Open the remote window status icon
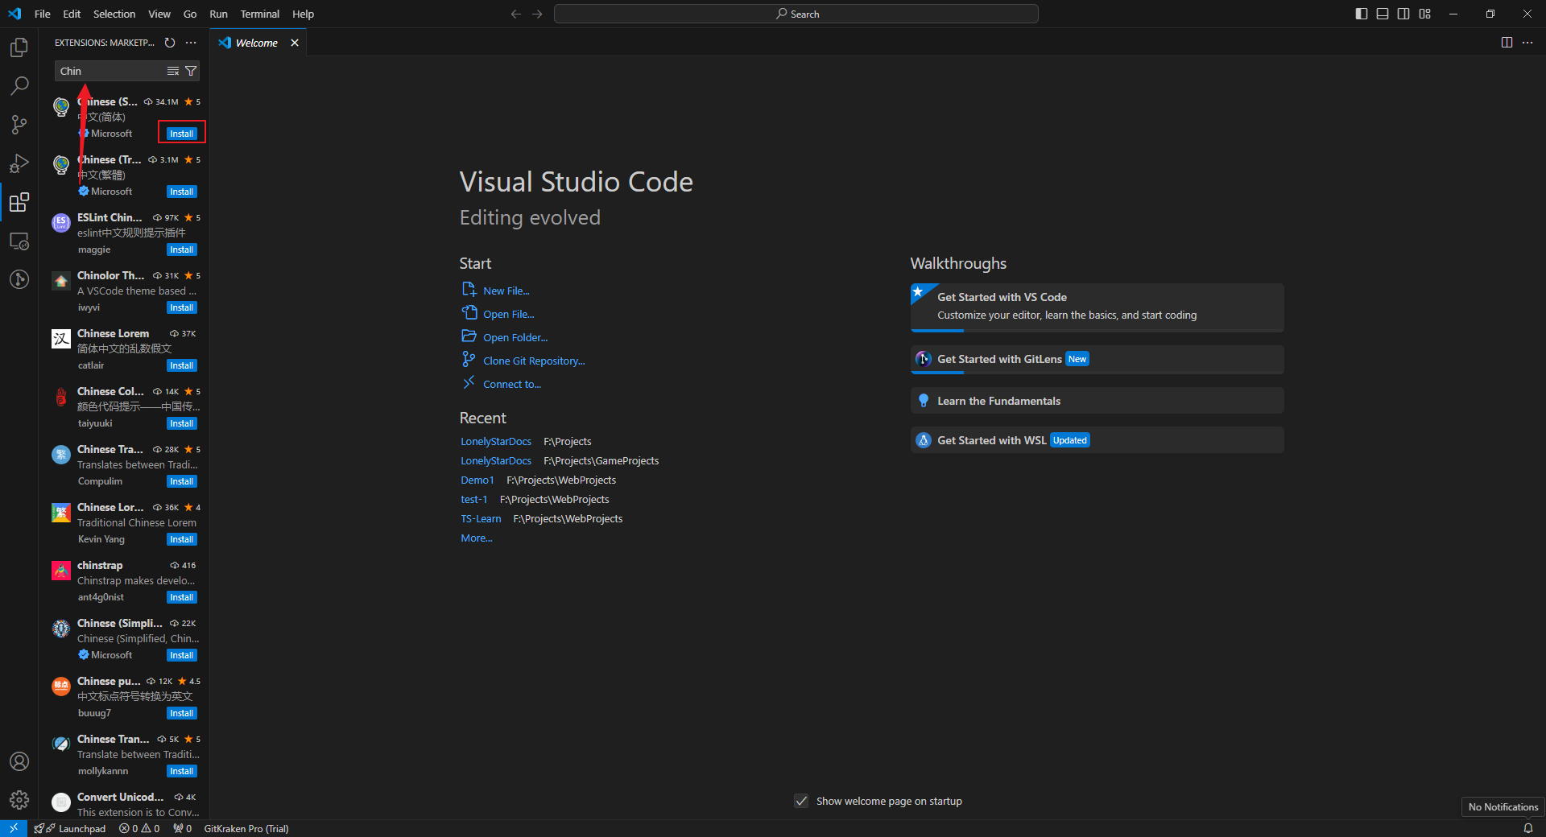The height and width of the screenshot is (837, 1546). tap(14, 828)
